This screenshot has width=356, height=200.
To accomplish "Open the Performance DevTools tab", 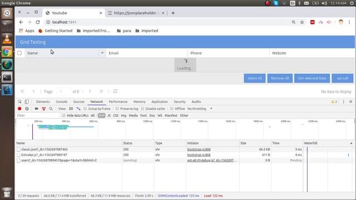I will click(118, 102).
